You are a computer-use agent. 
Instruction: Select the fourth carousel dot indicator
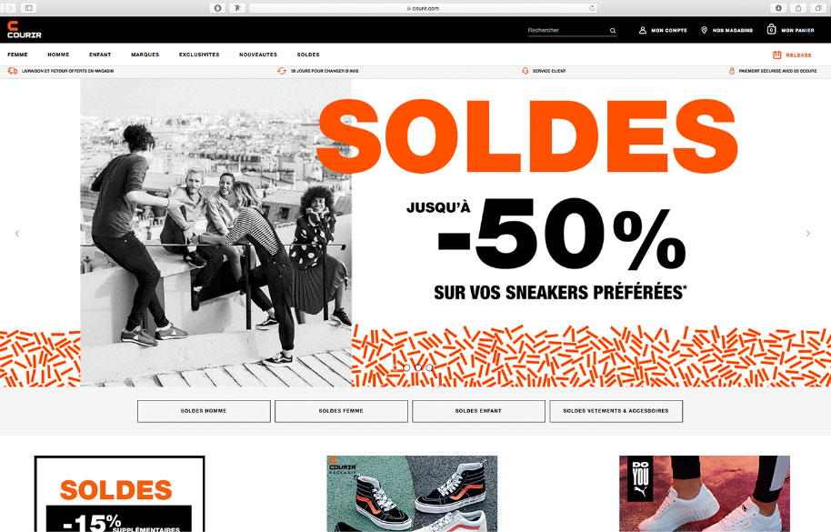tap(429, 367)
